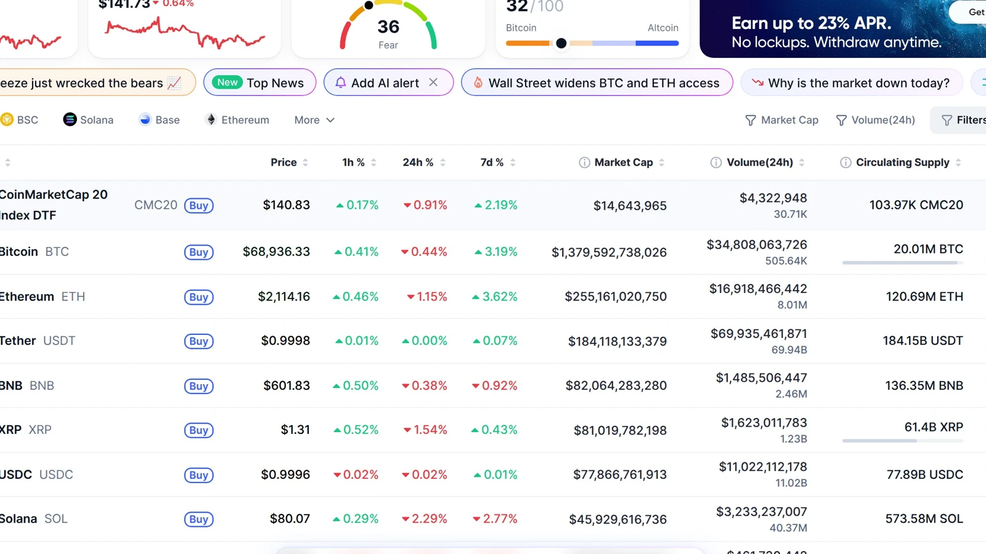Dismiss the Add AI alert chip
The height and width of the screenshot is (554, 986).
[x=433, y=82]
